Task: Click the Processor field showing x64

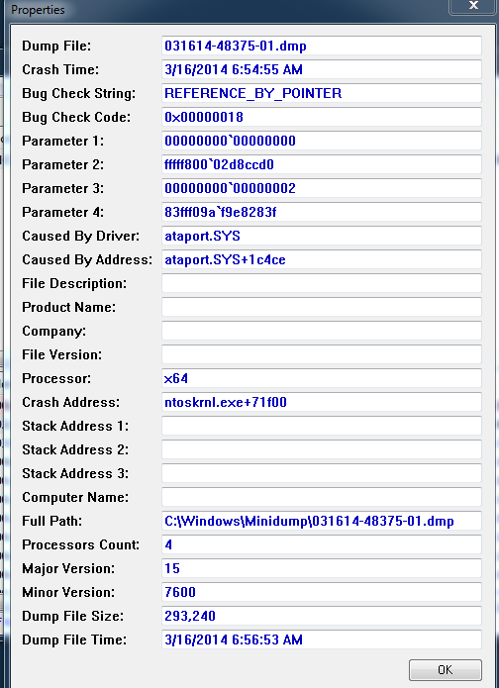Action: pyautogui.click(x=321, y=378)
